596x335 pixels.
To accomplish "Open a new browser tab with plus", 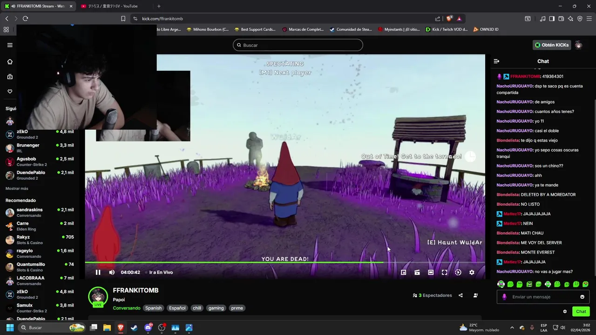I will [x=159, y=6].
